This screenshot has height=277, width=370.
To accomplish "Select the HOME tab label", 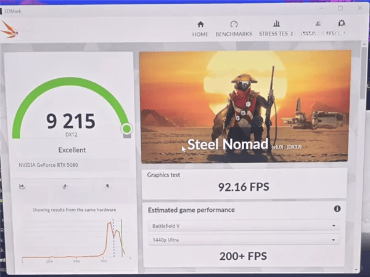I will 200,34.
